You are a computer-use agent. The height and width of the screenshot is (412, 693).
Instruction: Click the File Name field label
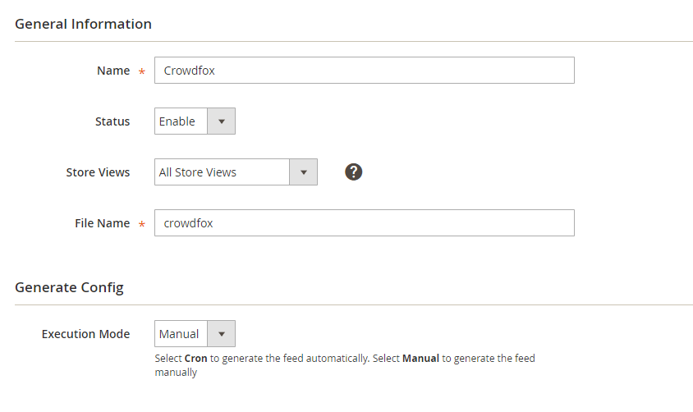click(x=102, y=223)
